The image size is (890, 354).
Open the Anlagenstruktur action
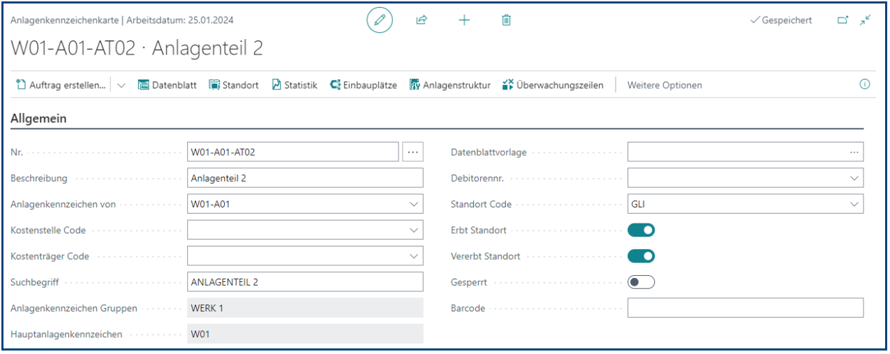[450, 85]
